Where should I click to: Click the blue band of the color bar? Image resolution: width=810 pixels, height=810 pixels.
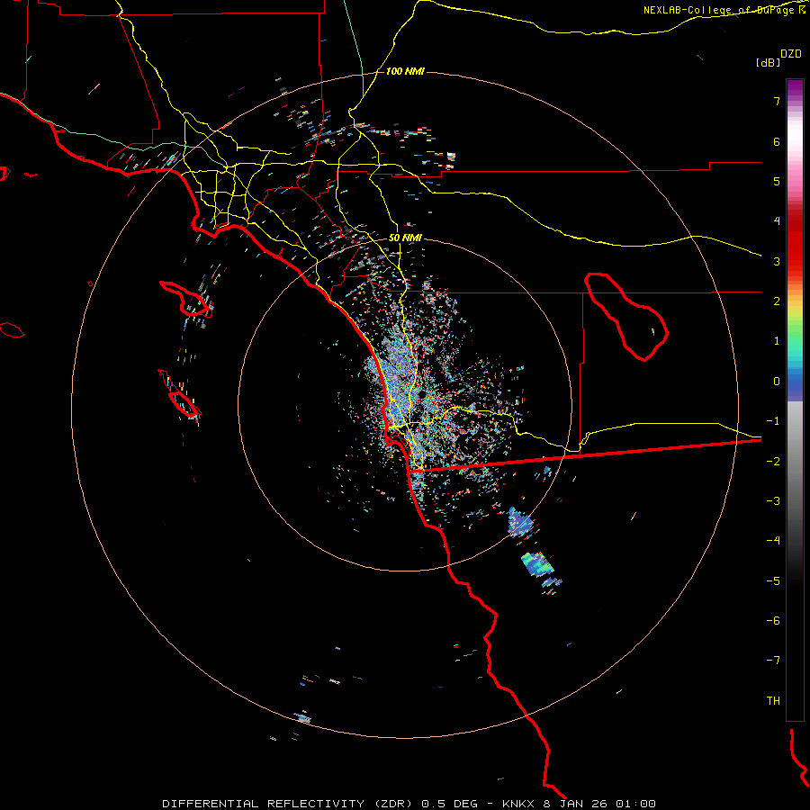[x=795, y=385]
